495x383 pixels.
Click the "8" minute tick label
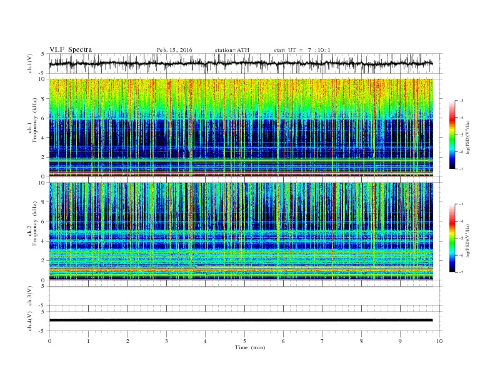pos(361,341)
